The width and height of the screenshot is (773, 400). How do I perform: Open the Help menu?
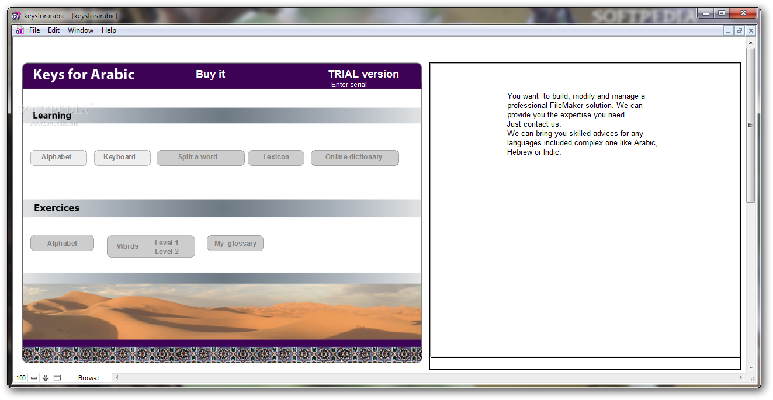pyautogui.click(x=109, y=30)
